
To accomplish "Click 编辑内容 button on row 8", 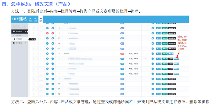I will 172,28.
